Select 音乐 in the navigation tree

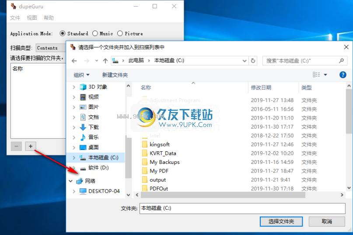94,137
